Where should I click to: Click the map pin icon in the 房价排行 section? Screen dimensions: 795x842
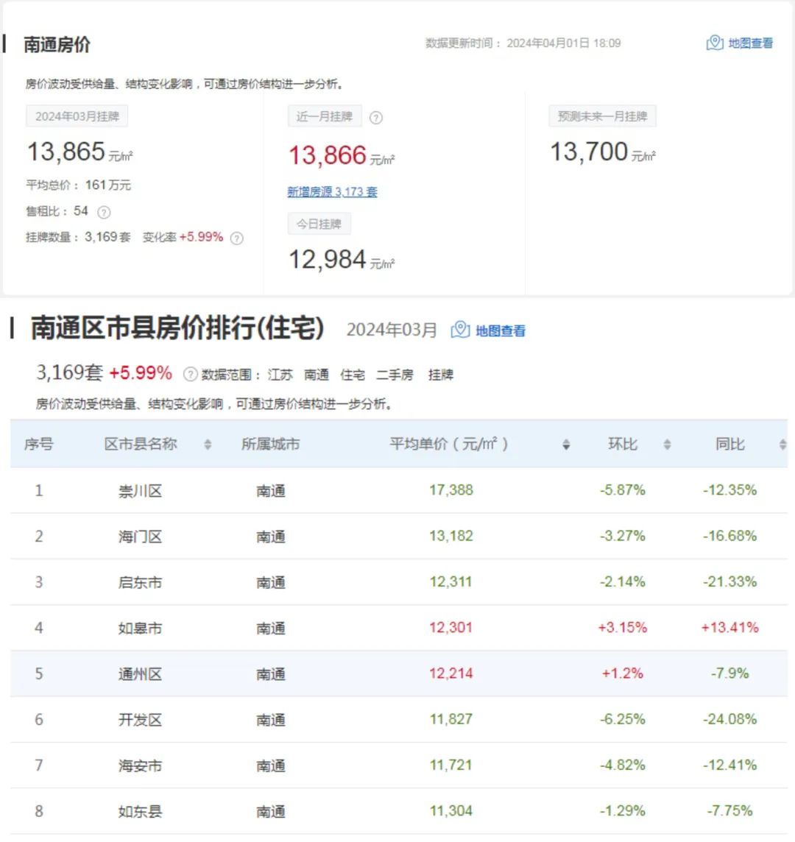pos(459,330)
